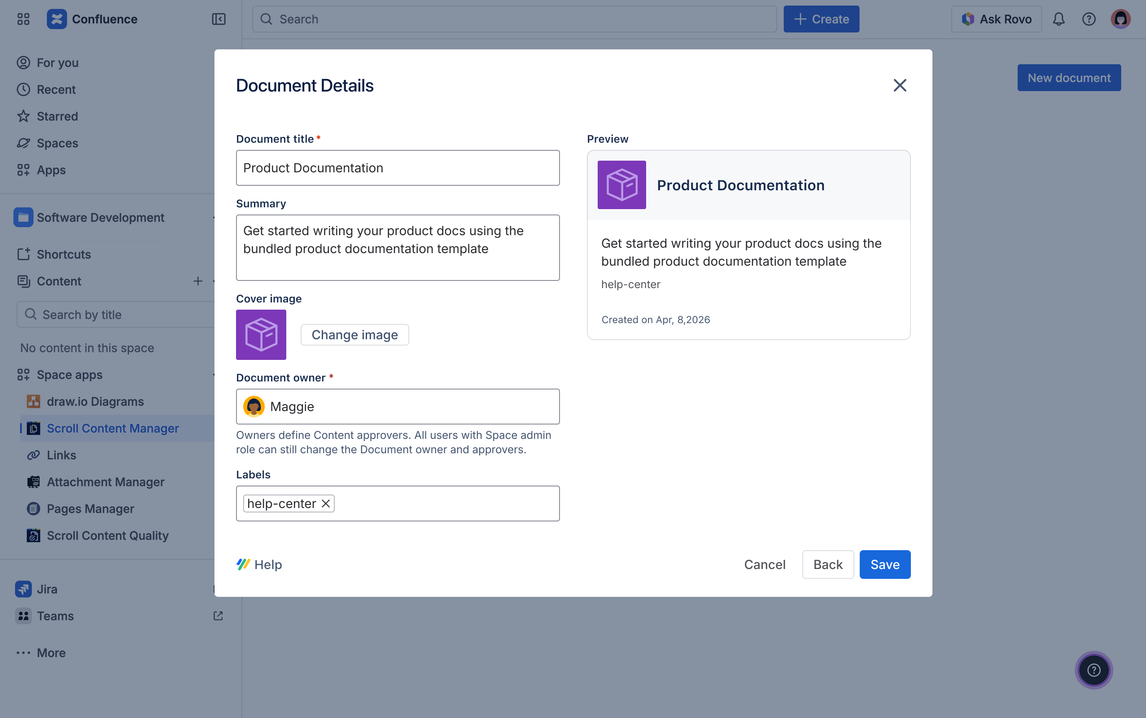Open the help question-mark icon in top bar
This screenshot has height=718, width=1146.
(1089, 19)
